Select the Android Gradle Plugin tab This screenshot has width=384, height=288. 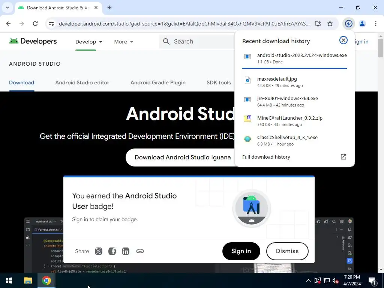coord(158,82)
